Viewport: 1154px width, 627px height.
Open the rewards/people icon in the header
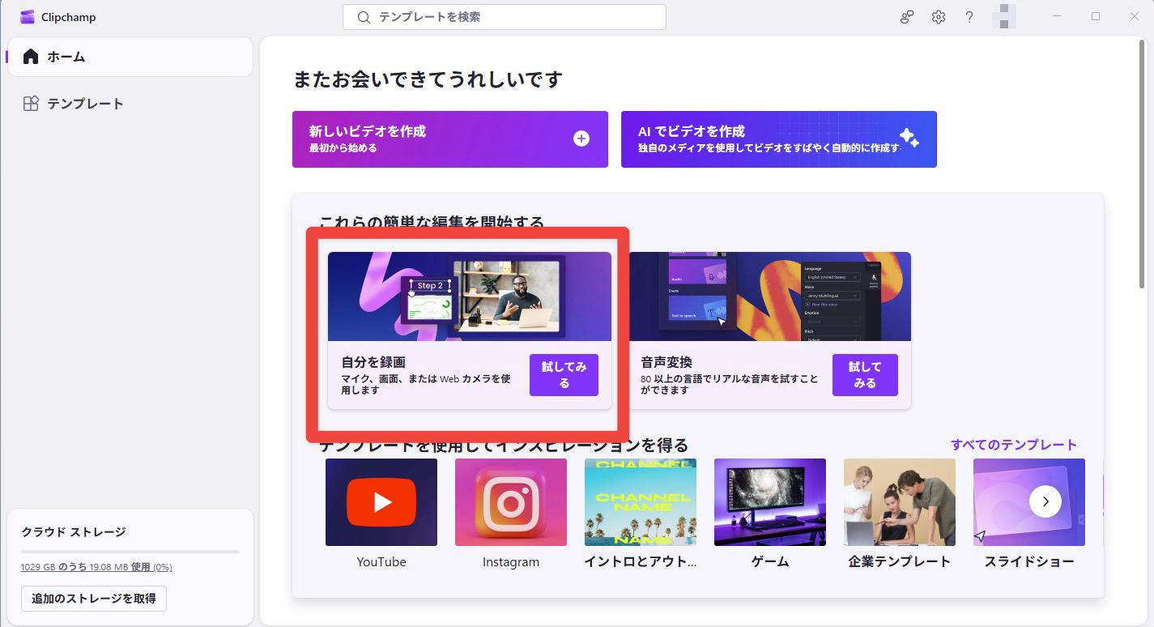point(907,17)
